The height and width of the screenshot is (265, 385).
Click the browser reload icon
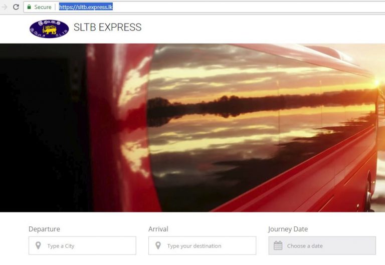point(16,7)
